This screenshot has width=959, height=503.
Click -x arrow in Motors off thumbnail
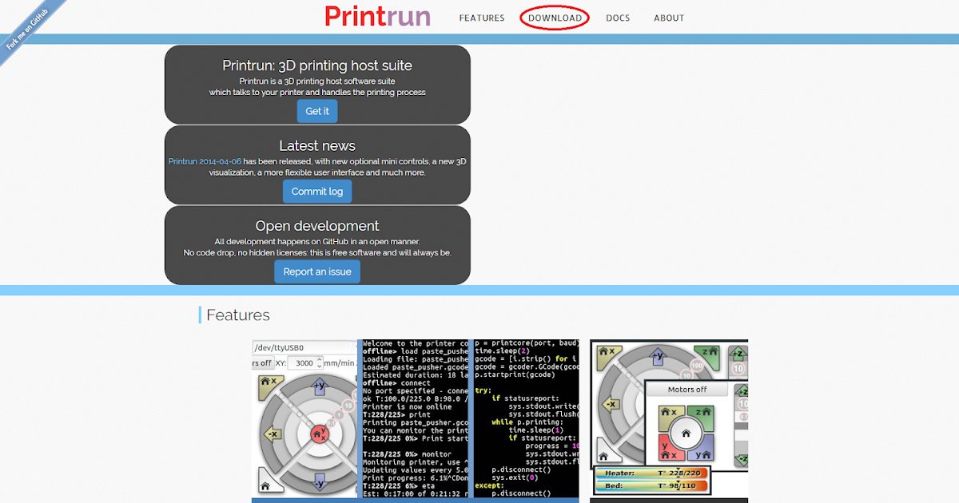611,404
